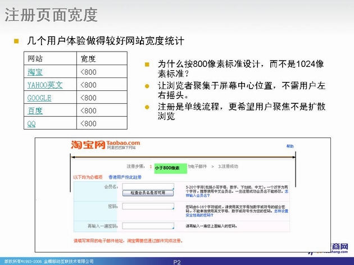This screenshot has width=354, height=265.
Task: Select the 网站 table header cell
Action: 50,58
